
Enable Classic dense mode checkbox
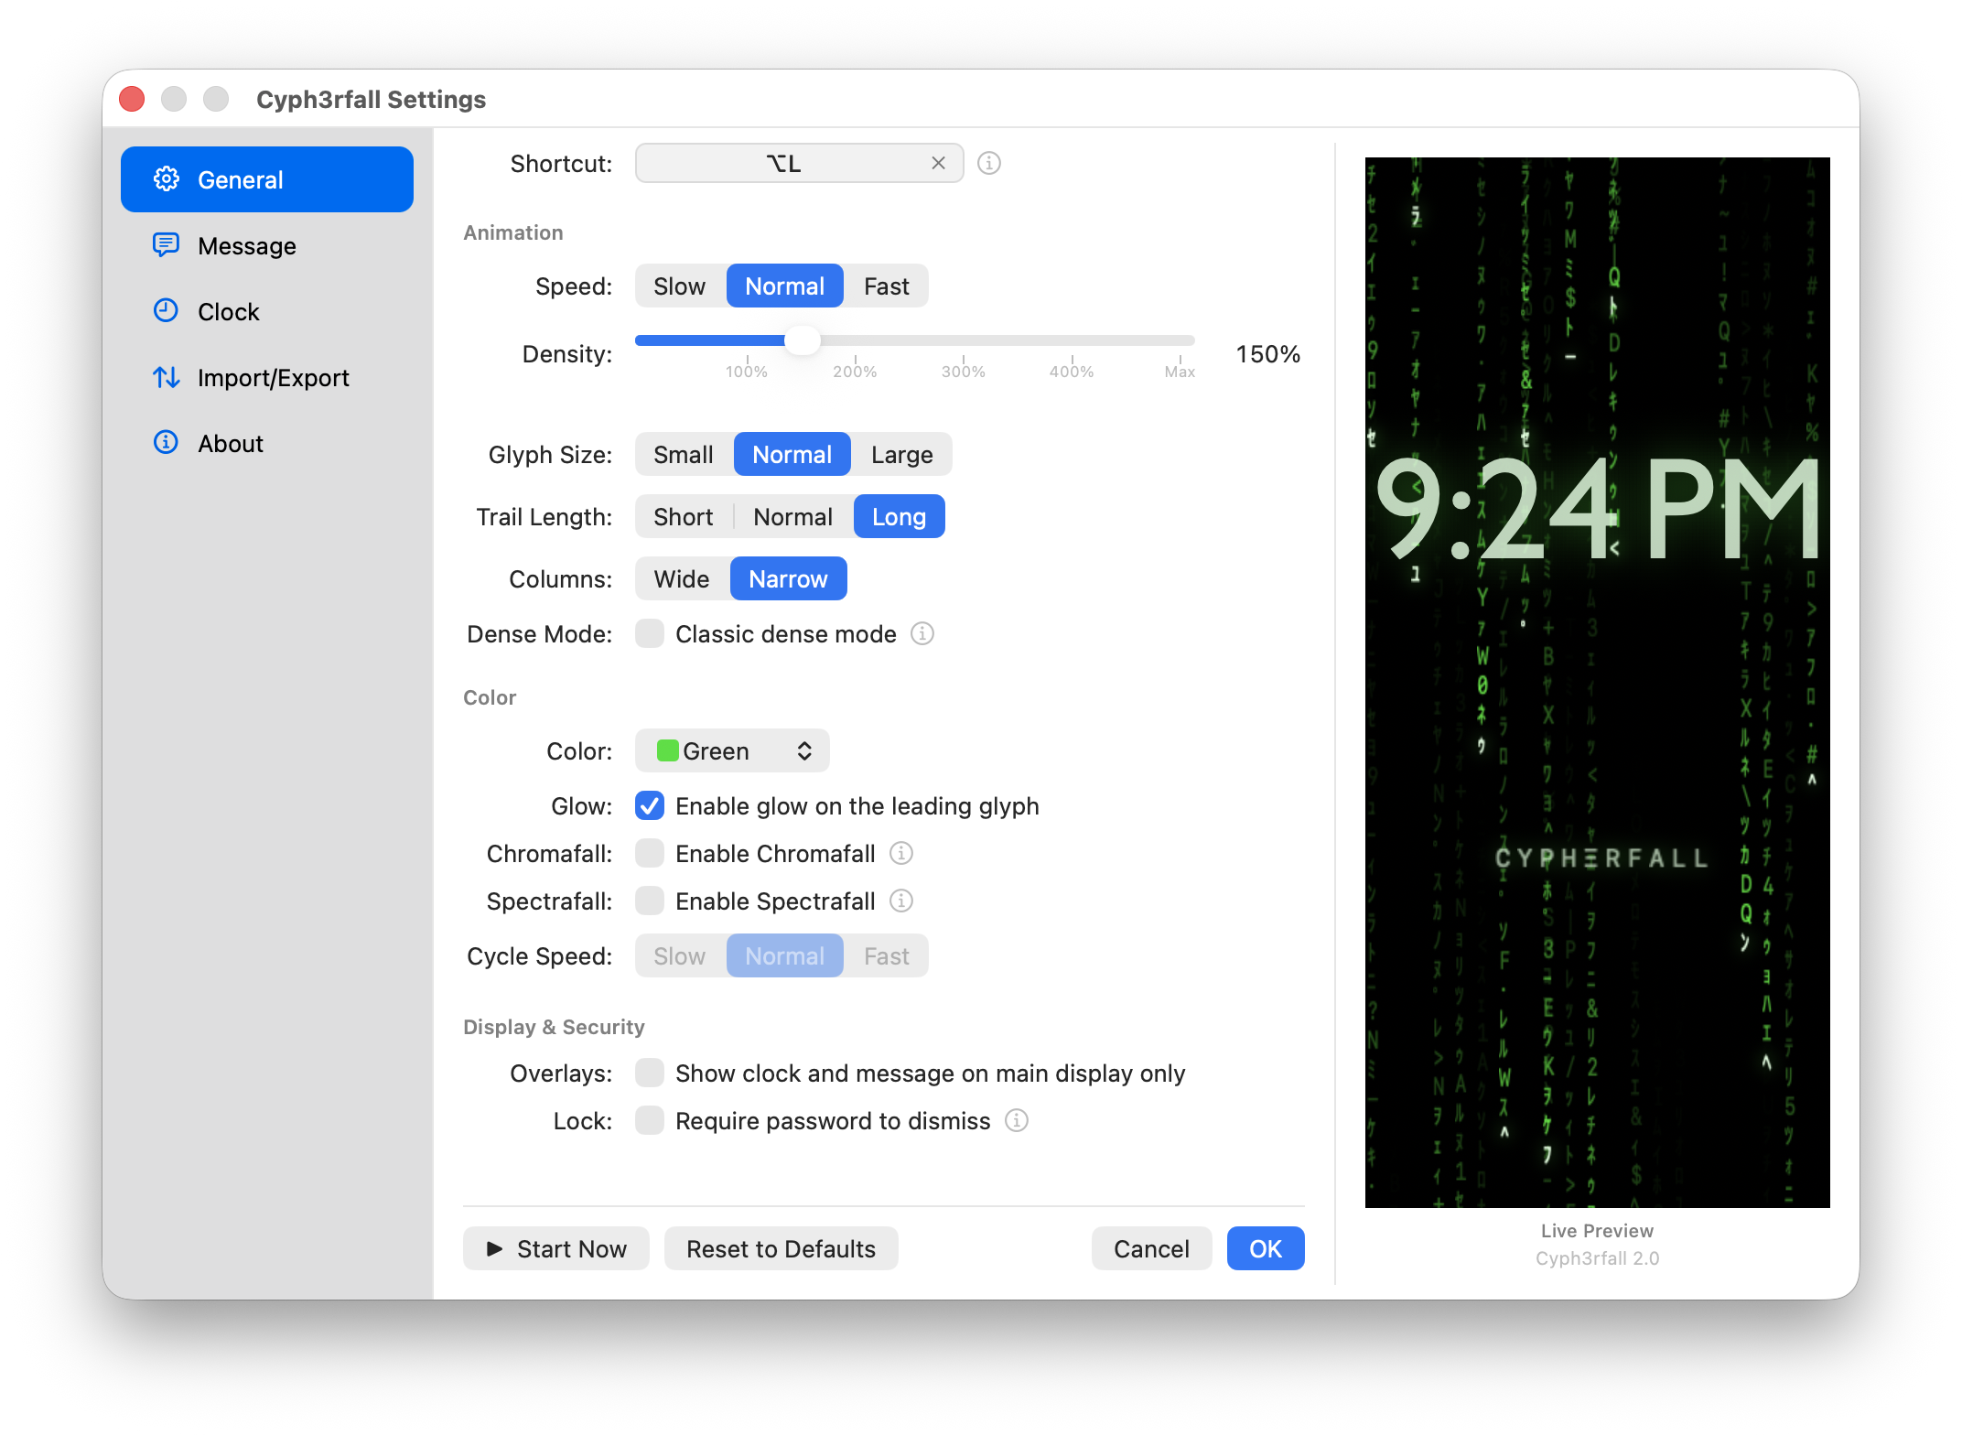point(650,633)
